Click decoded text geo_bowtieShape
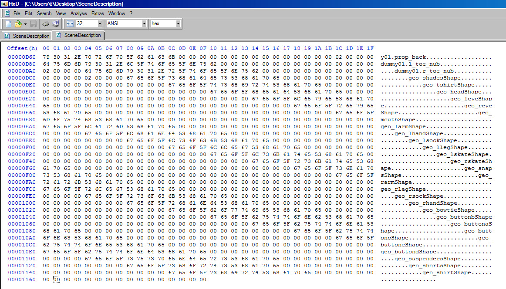The width and height of the screenshot is (506, 289). [x=449, y=210]
